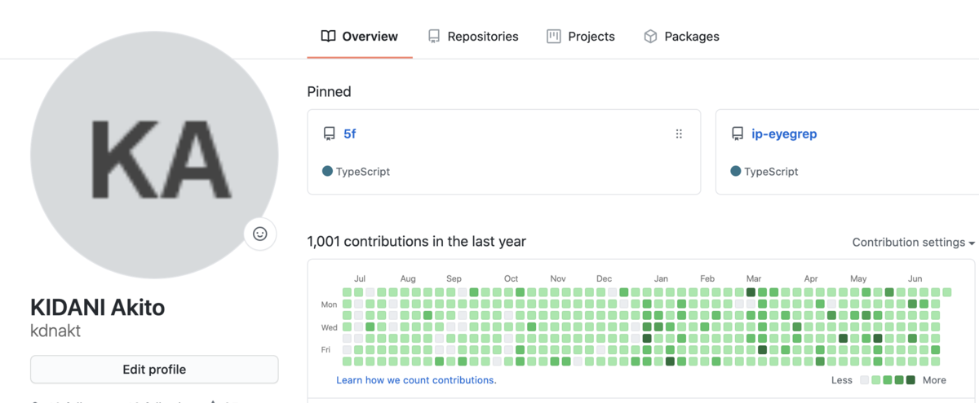The height and width of the screenshot is (403, 979).
Task: Click the Repositories tab icon
Action: [434, 37]
